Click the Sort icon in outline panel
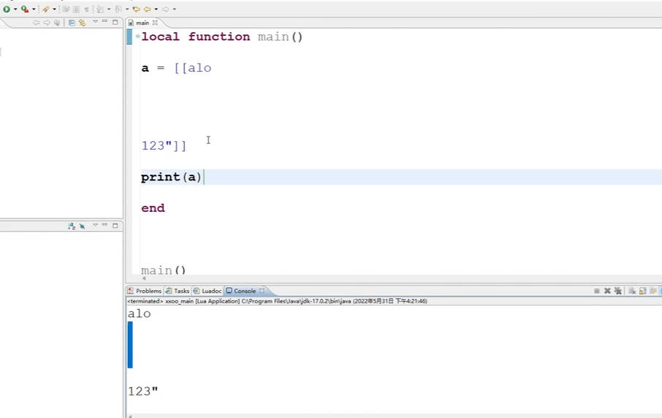 coord(72,227)
